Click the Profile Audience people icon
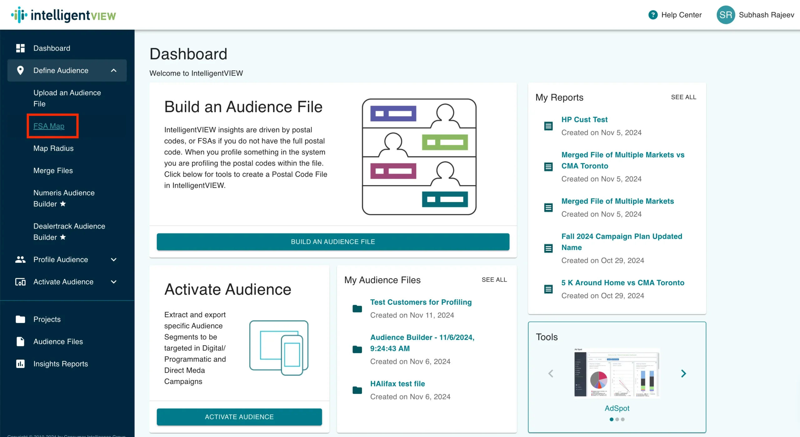Screen dimensions: 800x437 20,259
